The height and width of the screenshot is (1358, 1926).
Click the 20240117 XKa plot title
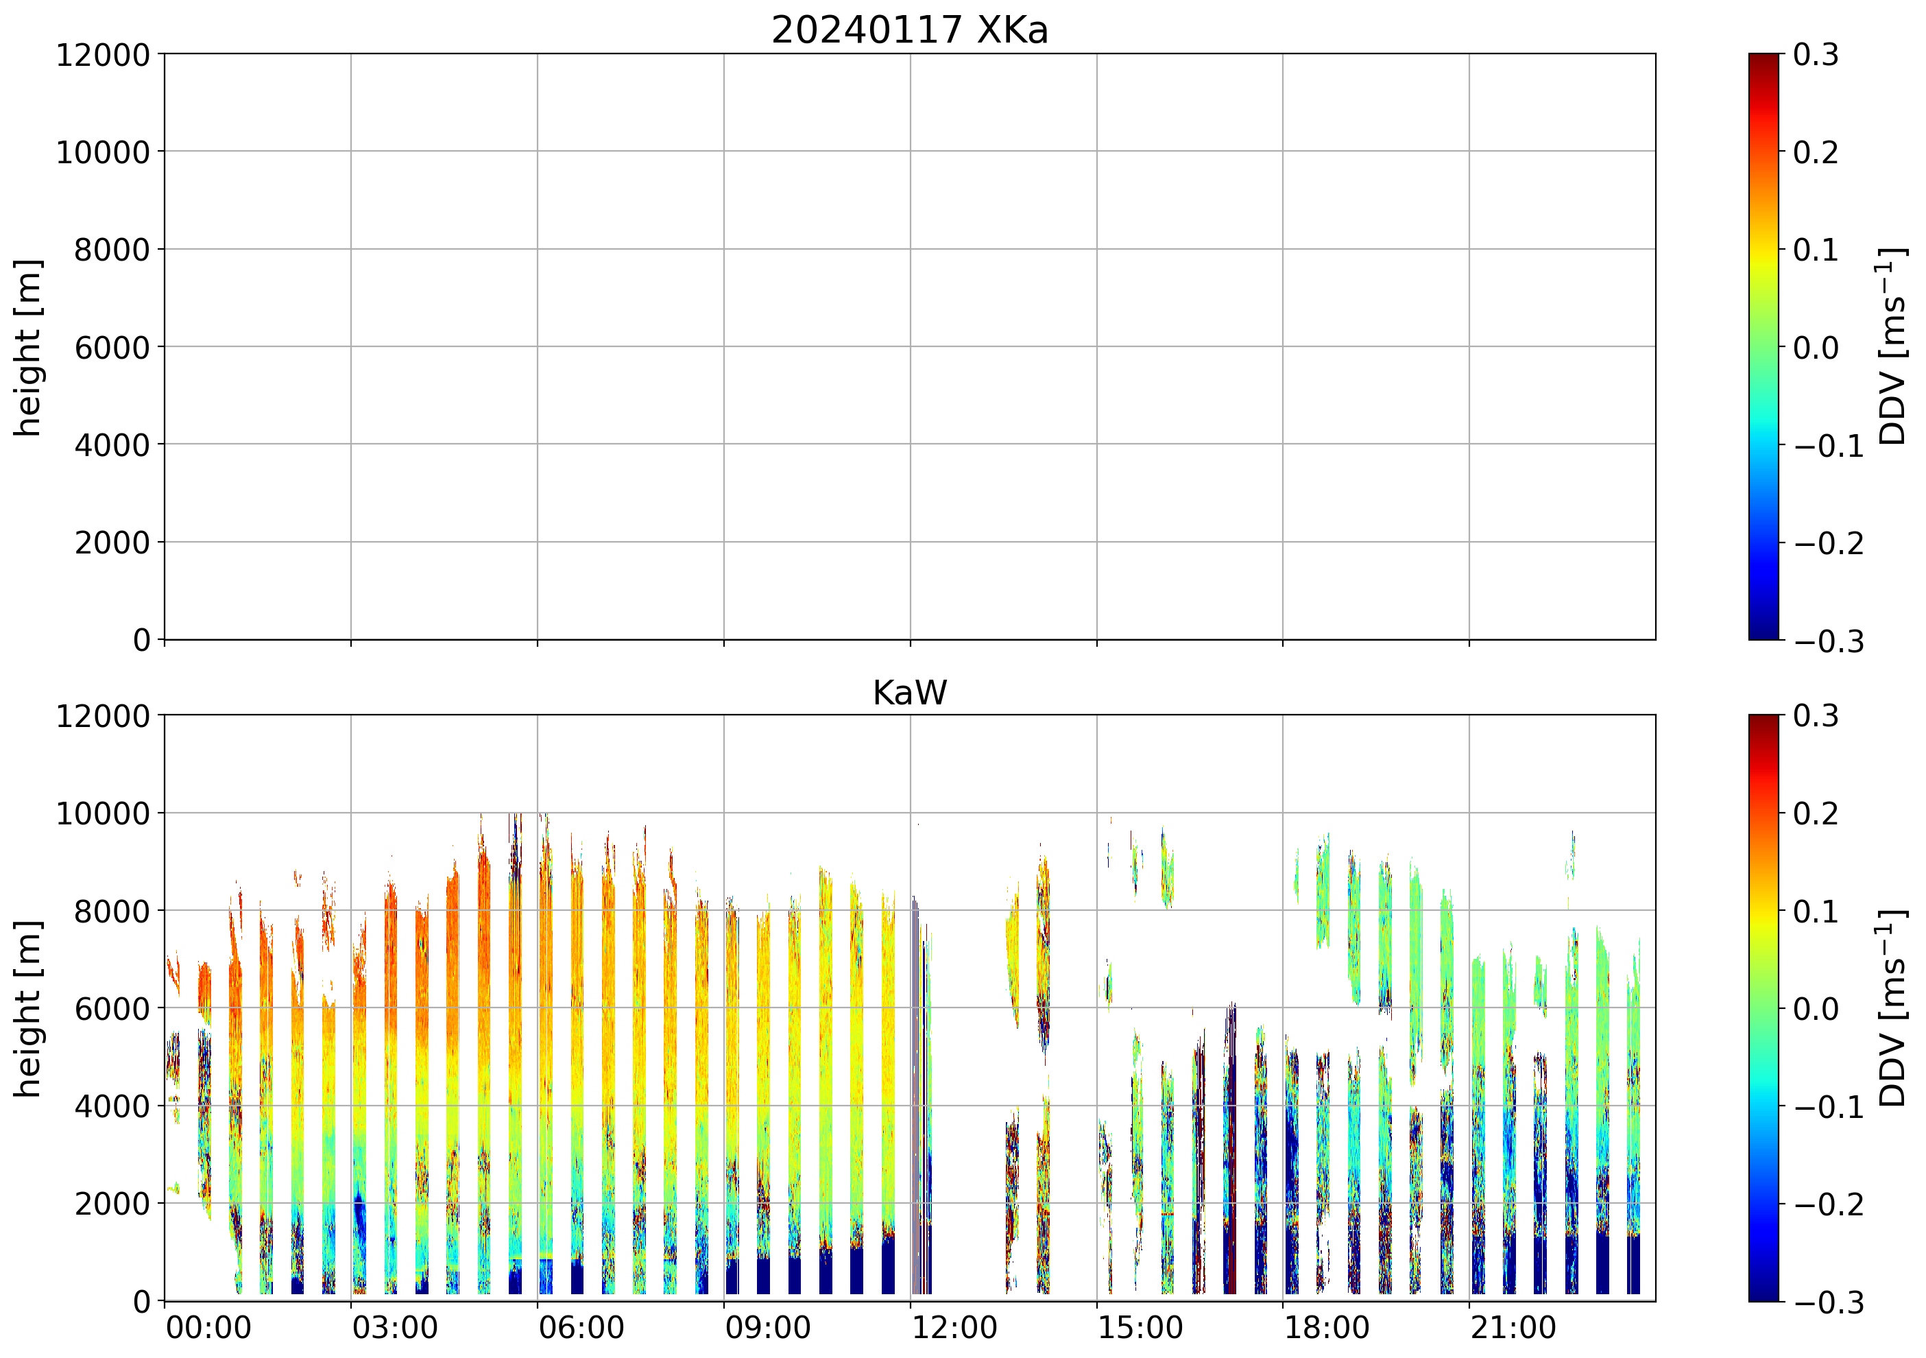coord(909,31)
